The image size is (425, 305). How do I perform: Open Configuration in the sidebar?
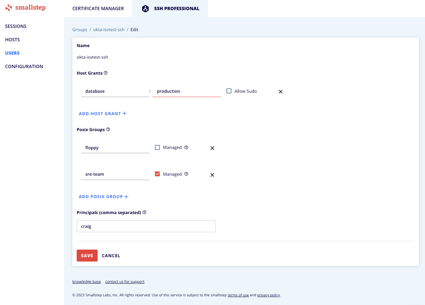point(24,67)
